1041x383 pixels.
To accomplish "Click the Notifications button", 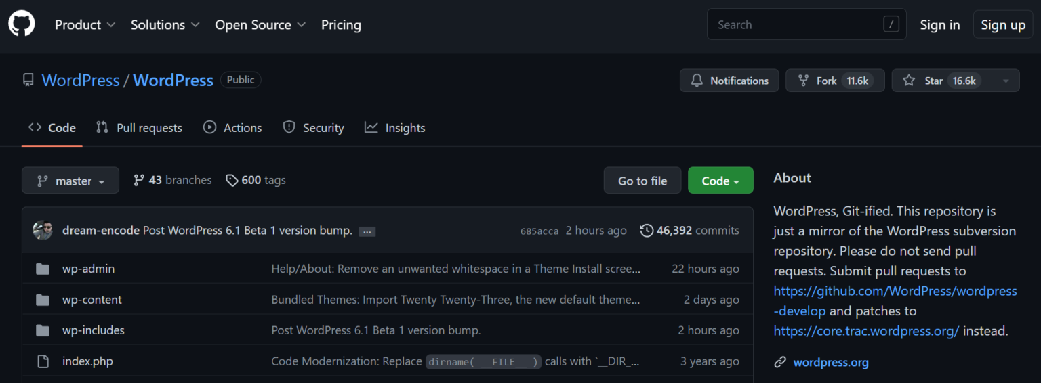I will click(x=729, y=81).
